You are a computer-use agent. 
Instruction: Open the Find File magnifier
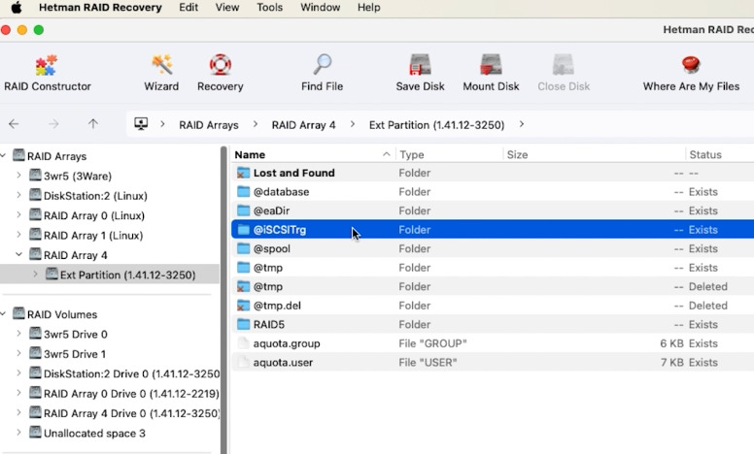coord(323,64)
